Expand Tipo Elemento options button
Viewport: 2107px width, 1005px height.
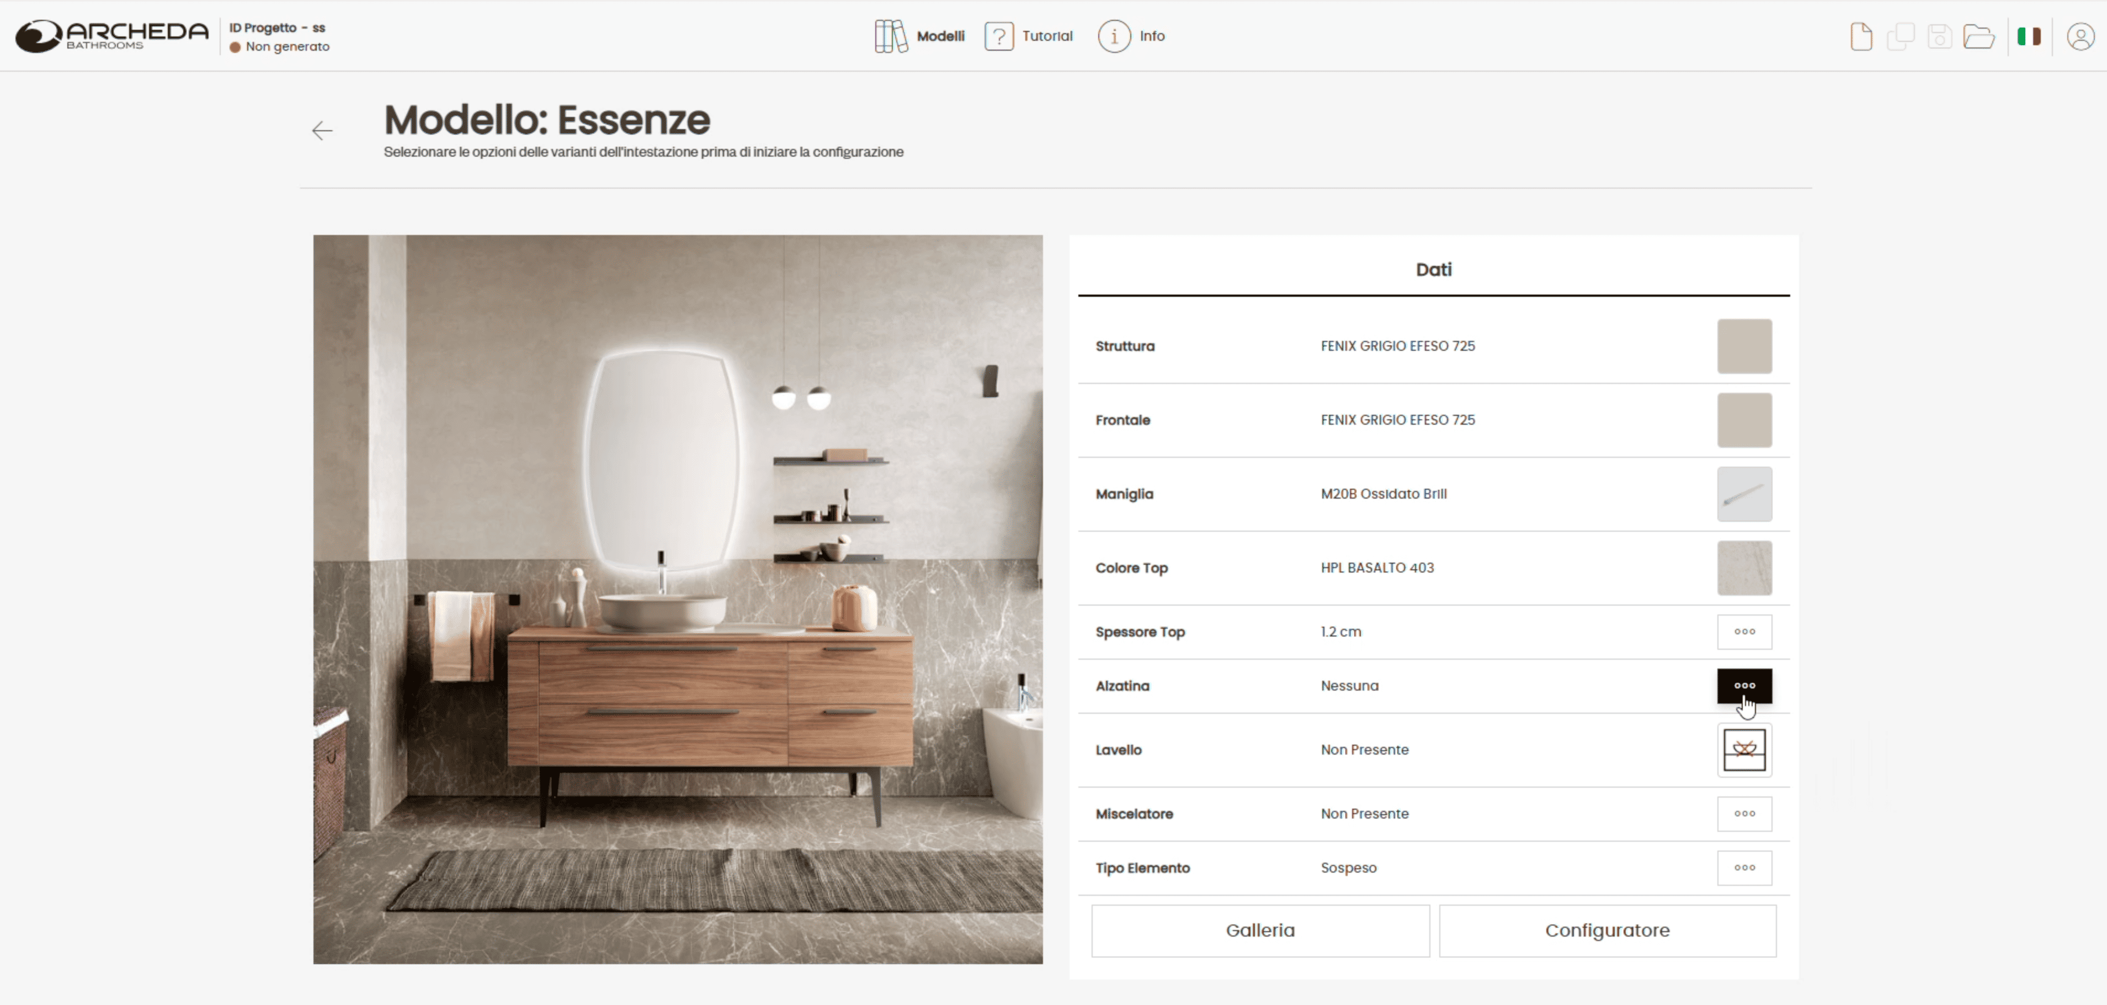click(1744, 868)
